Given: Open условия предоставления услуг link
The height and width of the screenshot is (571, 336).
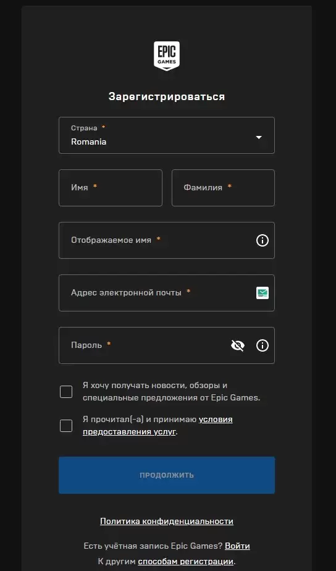Looking at the screenshot, I should point(157,426).
